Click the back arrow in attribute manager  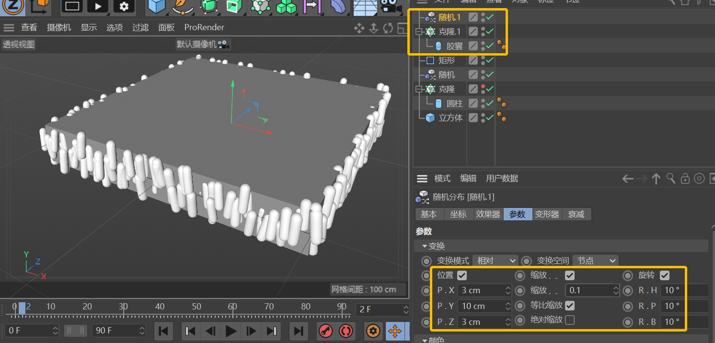tap(628, 179)
